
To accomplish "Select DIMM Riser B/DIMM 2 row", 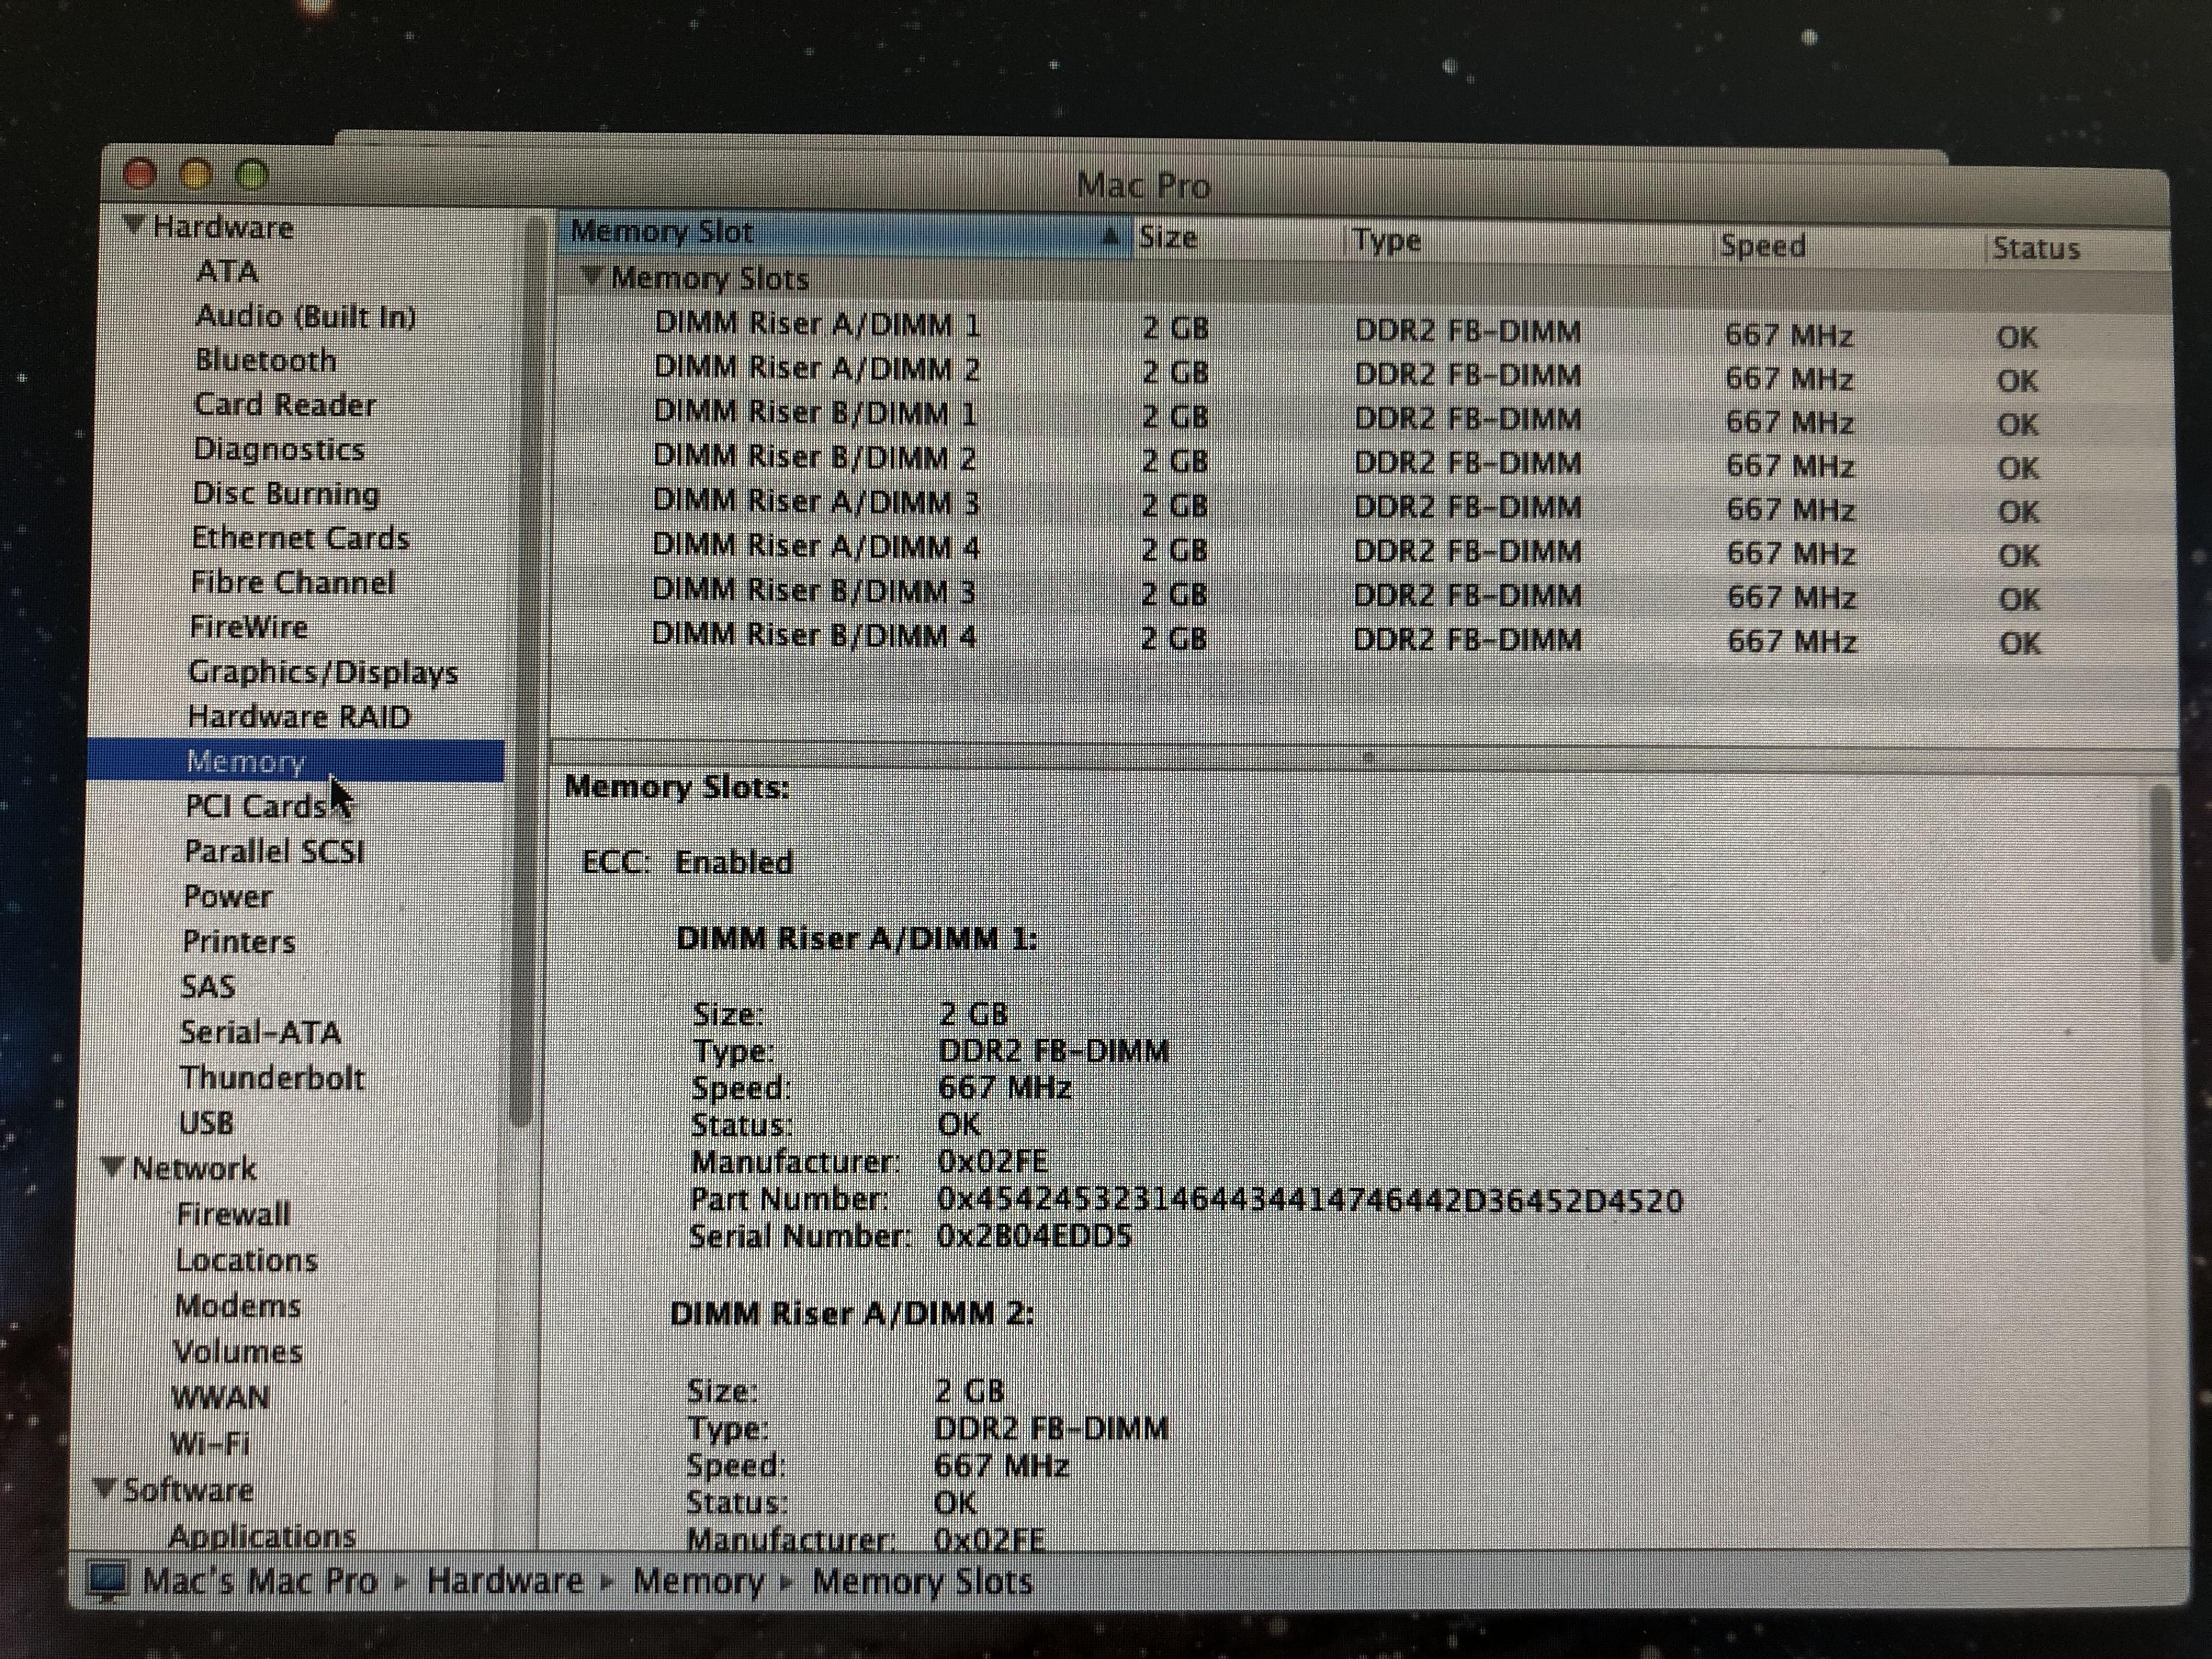I will pos(814,458).
